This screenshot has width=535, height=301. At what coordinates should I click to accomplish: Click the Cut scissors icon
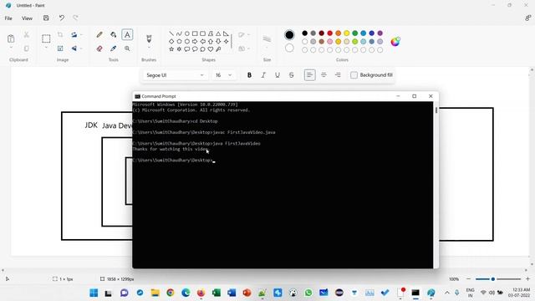pyautogui.click(x=26, y=34)
